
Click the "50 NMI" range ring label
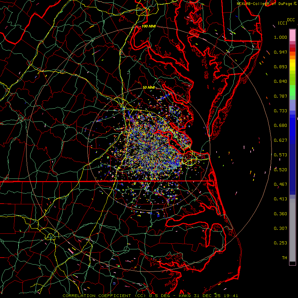pos(149,88)
